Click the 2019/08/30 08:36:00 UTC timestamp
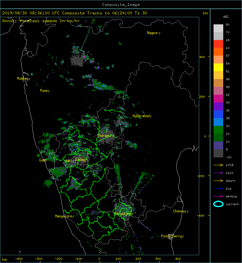242x263 pixels. click(x=31, y=13)
